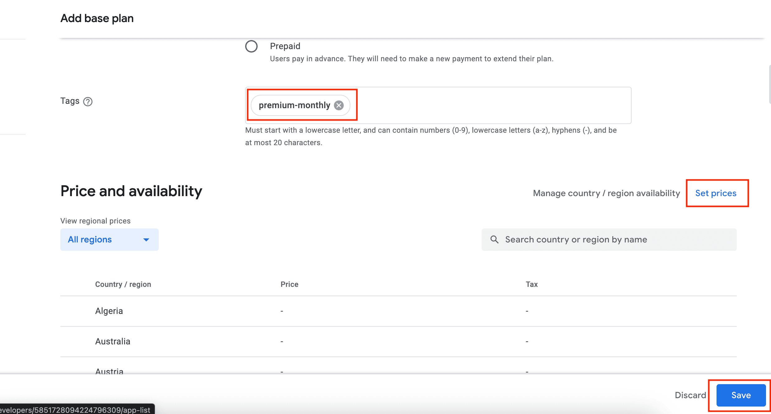Select the Australia row
The image size is (771, 414).
point(113,341)
